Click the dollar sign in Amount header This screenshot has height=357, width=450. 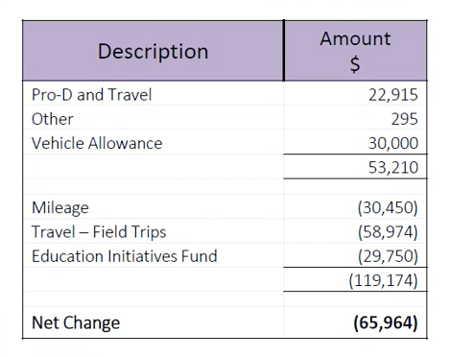pos(355,64)
